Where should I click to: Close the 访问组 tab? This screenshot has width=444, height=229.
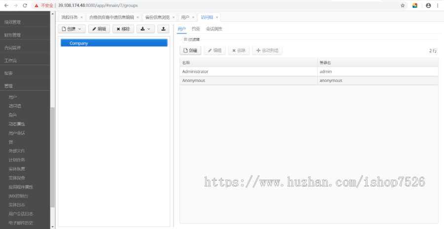click(x=217, y=17)
